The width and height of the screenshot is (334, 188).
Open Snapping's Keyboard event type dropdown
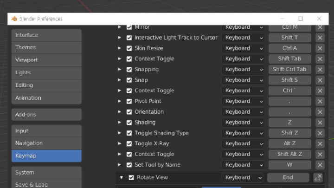point(243,70)
